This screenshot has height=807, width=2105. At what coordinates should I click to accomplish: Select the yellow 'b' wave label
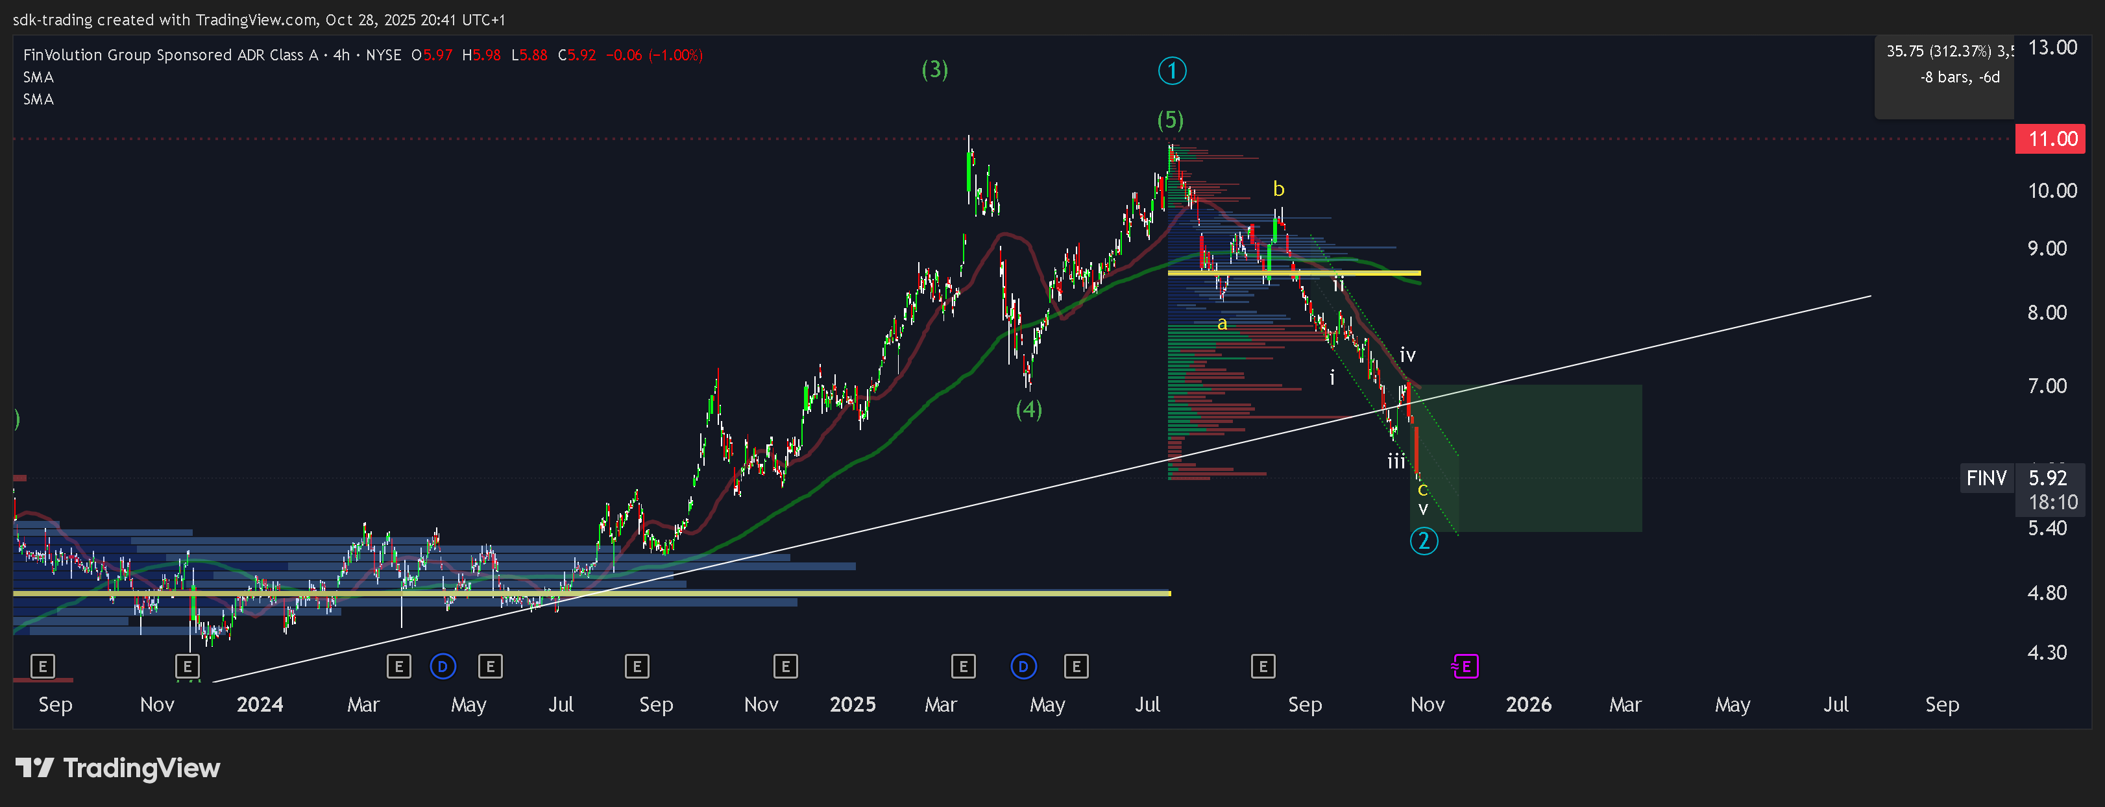[1279, 189]
